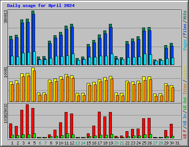The width and height of the screenshot is (189, 147).
Task: Click day 16 on the x-axis
Action: (94, 143)
